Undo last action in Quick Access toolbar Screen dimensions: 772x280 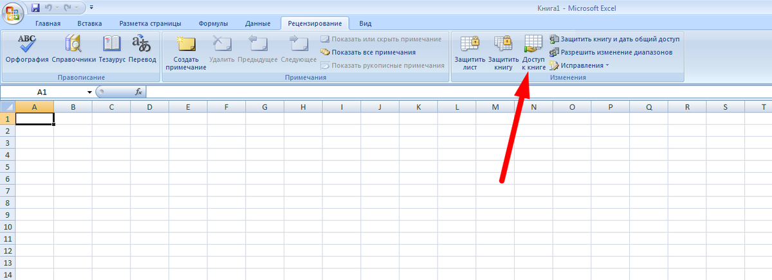coord(48,8)
